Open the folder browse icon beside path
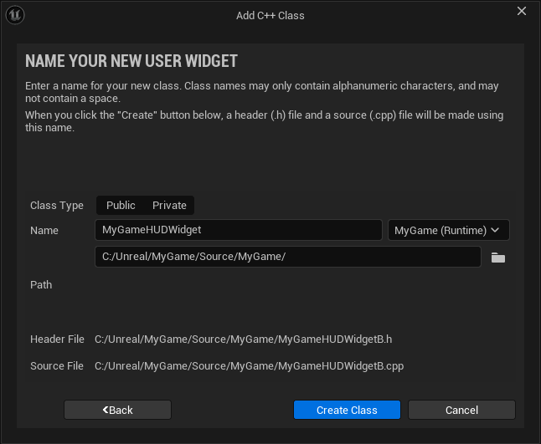The height and width of the screenshot is (444, 541). 498,258
